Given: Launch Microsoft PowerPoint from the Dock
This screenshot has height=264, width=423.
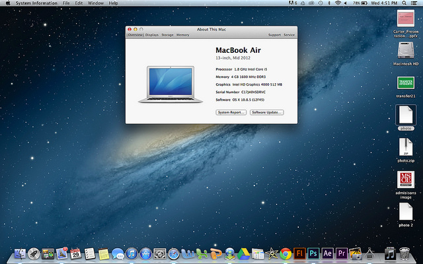Looking at the screenshot, I should [x=216, y=253].
